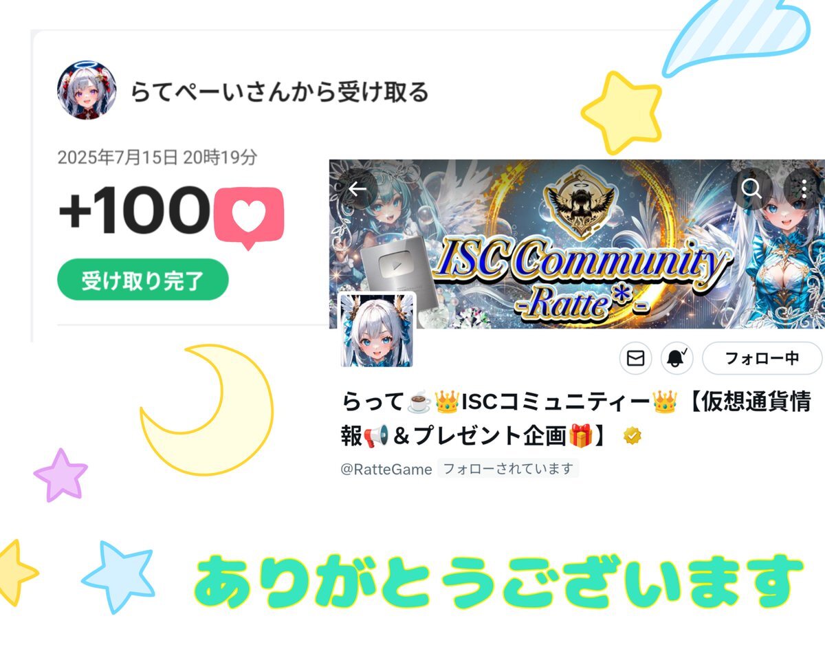Tap the back arrow on profile banner

click(357, 189)
